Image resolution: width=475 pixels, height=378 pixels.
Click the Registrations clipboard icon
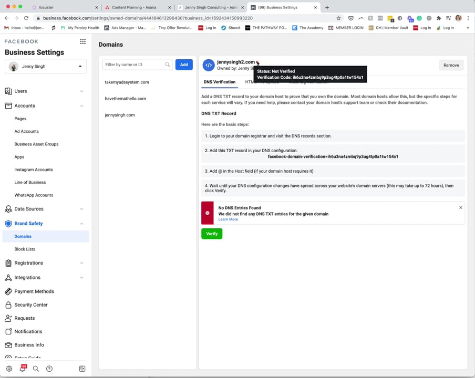coord(8,263)
